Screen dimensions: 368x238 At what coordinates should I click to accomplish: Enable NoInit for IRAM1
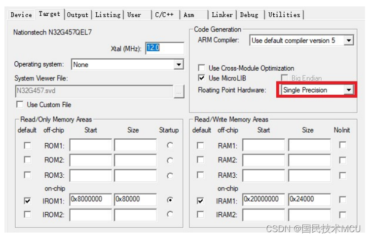(343, 199)
